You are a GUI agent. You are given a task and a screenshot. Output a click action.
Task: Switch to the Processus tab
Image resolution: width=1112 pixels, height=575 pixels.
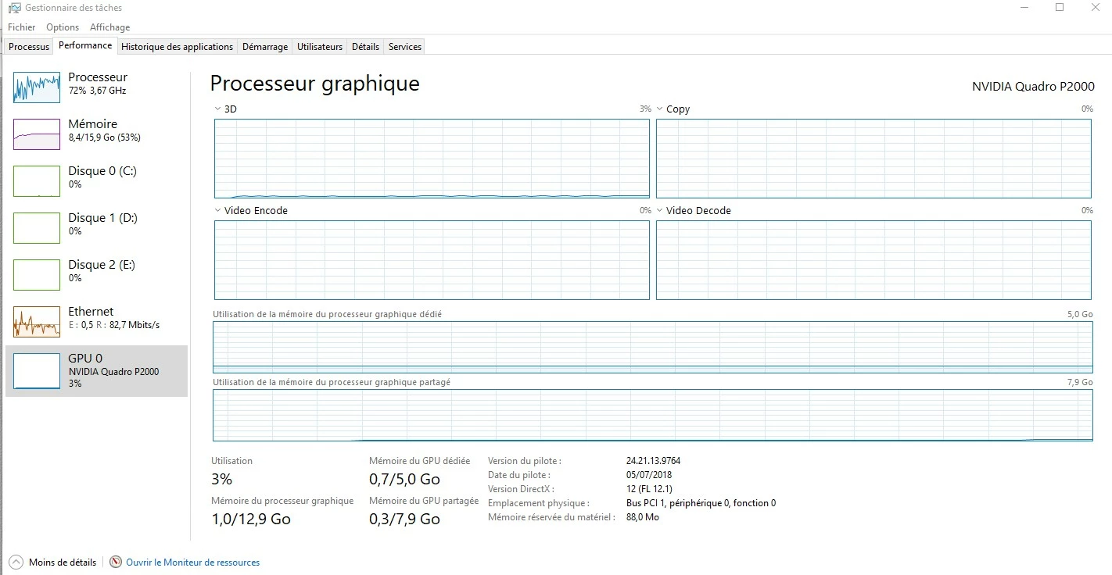click(29, 47)
